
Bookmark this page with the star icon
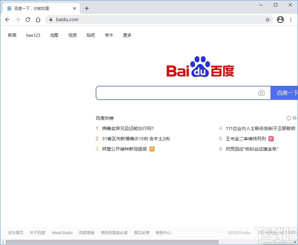268,20
